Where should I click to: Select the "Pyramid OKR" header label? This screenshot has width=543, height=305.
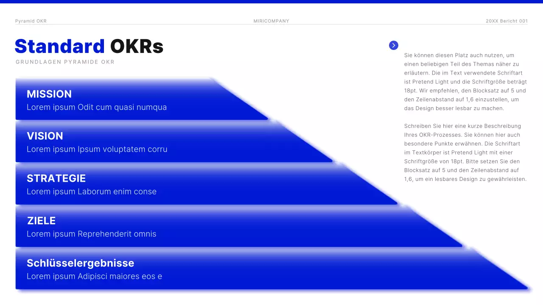coord(31,21)
